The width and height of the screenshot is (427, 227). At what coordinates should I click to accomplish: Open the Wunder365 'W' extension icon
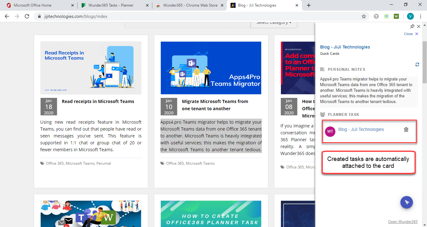(x=396, y=16)
